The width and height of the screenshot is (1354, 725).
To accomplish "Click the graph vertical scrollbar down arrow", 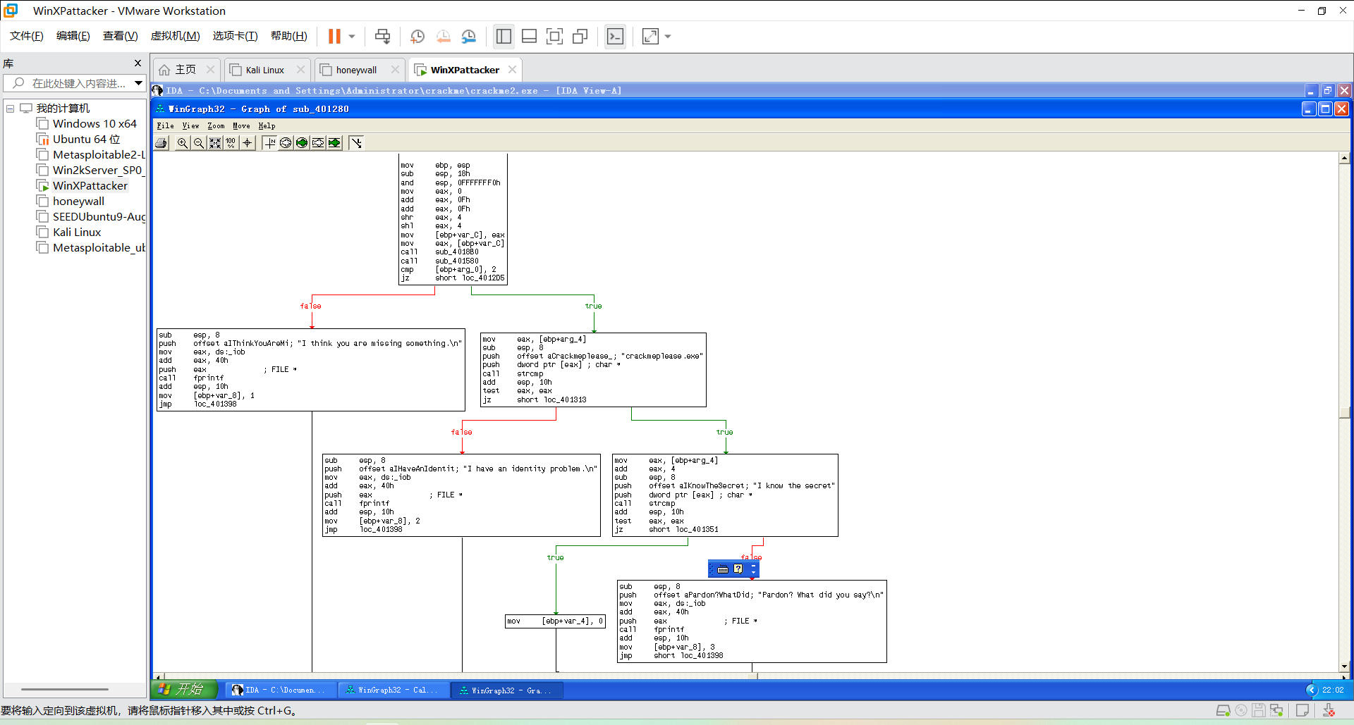I will click(x=1345, y=667).
